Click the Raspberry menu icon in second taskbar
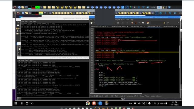Image resolution: width=194 pixels, height=109 pixels. 18,13
